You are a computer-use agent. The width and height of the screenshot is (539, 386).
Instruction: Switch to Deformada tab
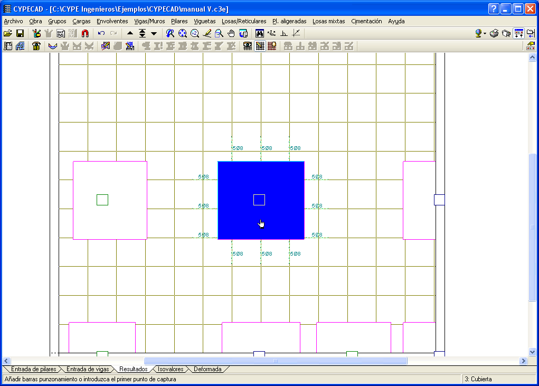207,369
